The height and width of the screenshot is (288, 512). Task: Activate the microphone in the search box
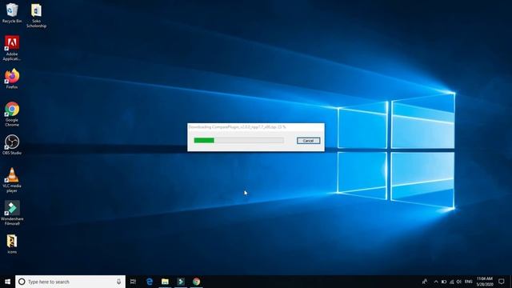click(119, 282)
